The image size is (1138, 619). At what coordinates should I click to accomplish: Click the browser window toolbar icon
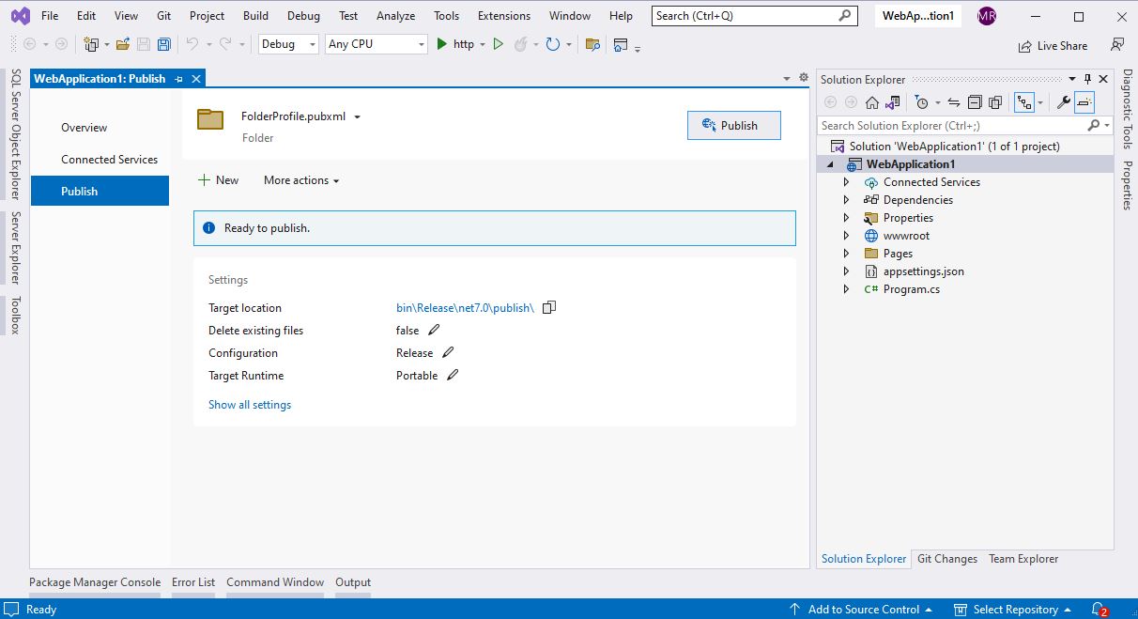pyautogui.click(x=621, y=44)
